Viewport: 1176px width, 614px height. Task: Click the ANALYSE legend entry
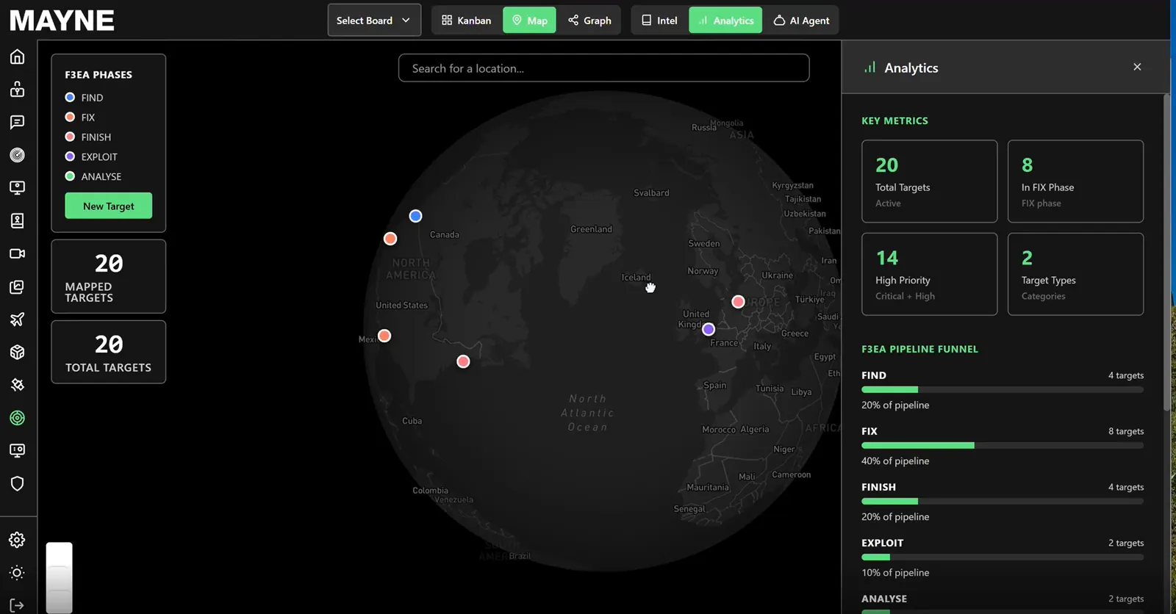[x=93, y=176]
